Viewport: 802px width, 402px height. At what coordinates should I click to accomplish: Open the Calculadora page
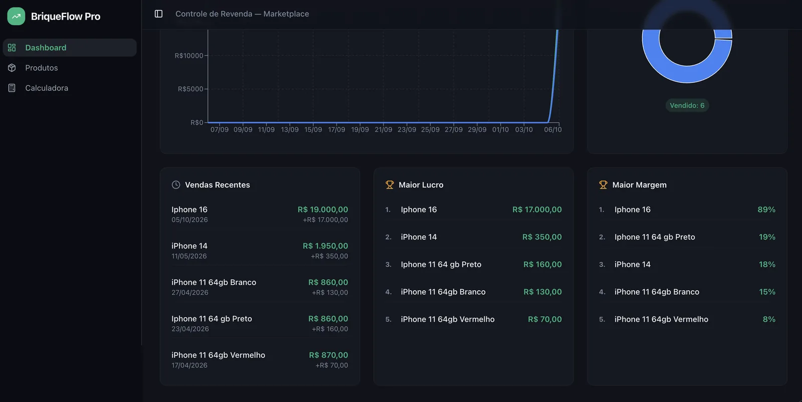70,88
